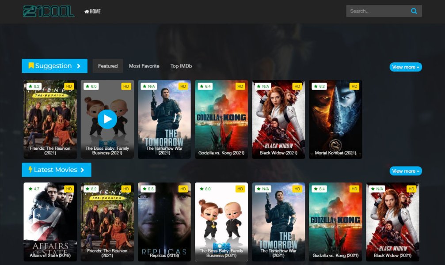Open the Suggestion section header

point(54,66)
